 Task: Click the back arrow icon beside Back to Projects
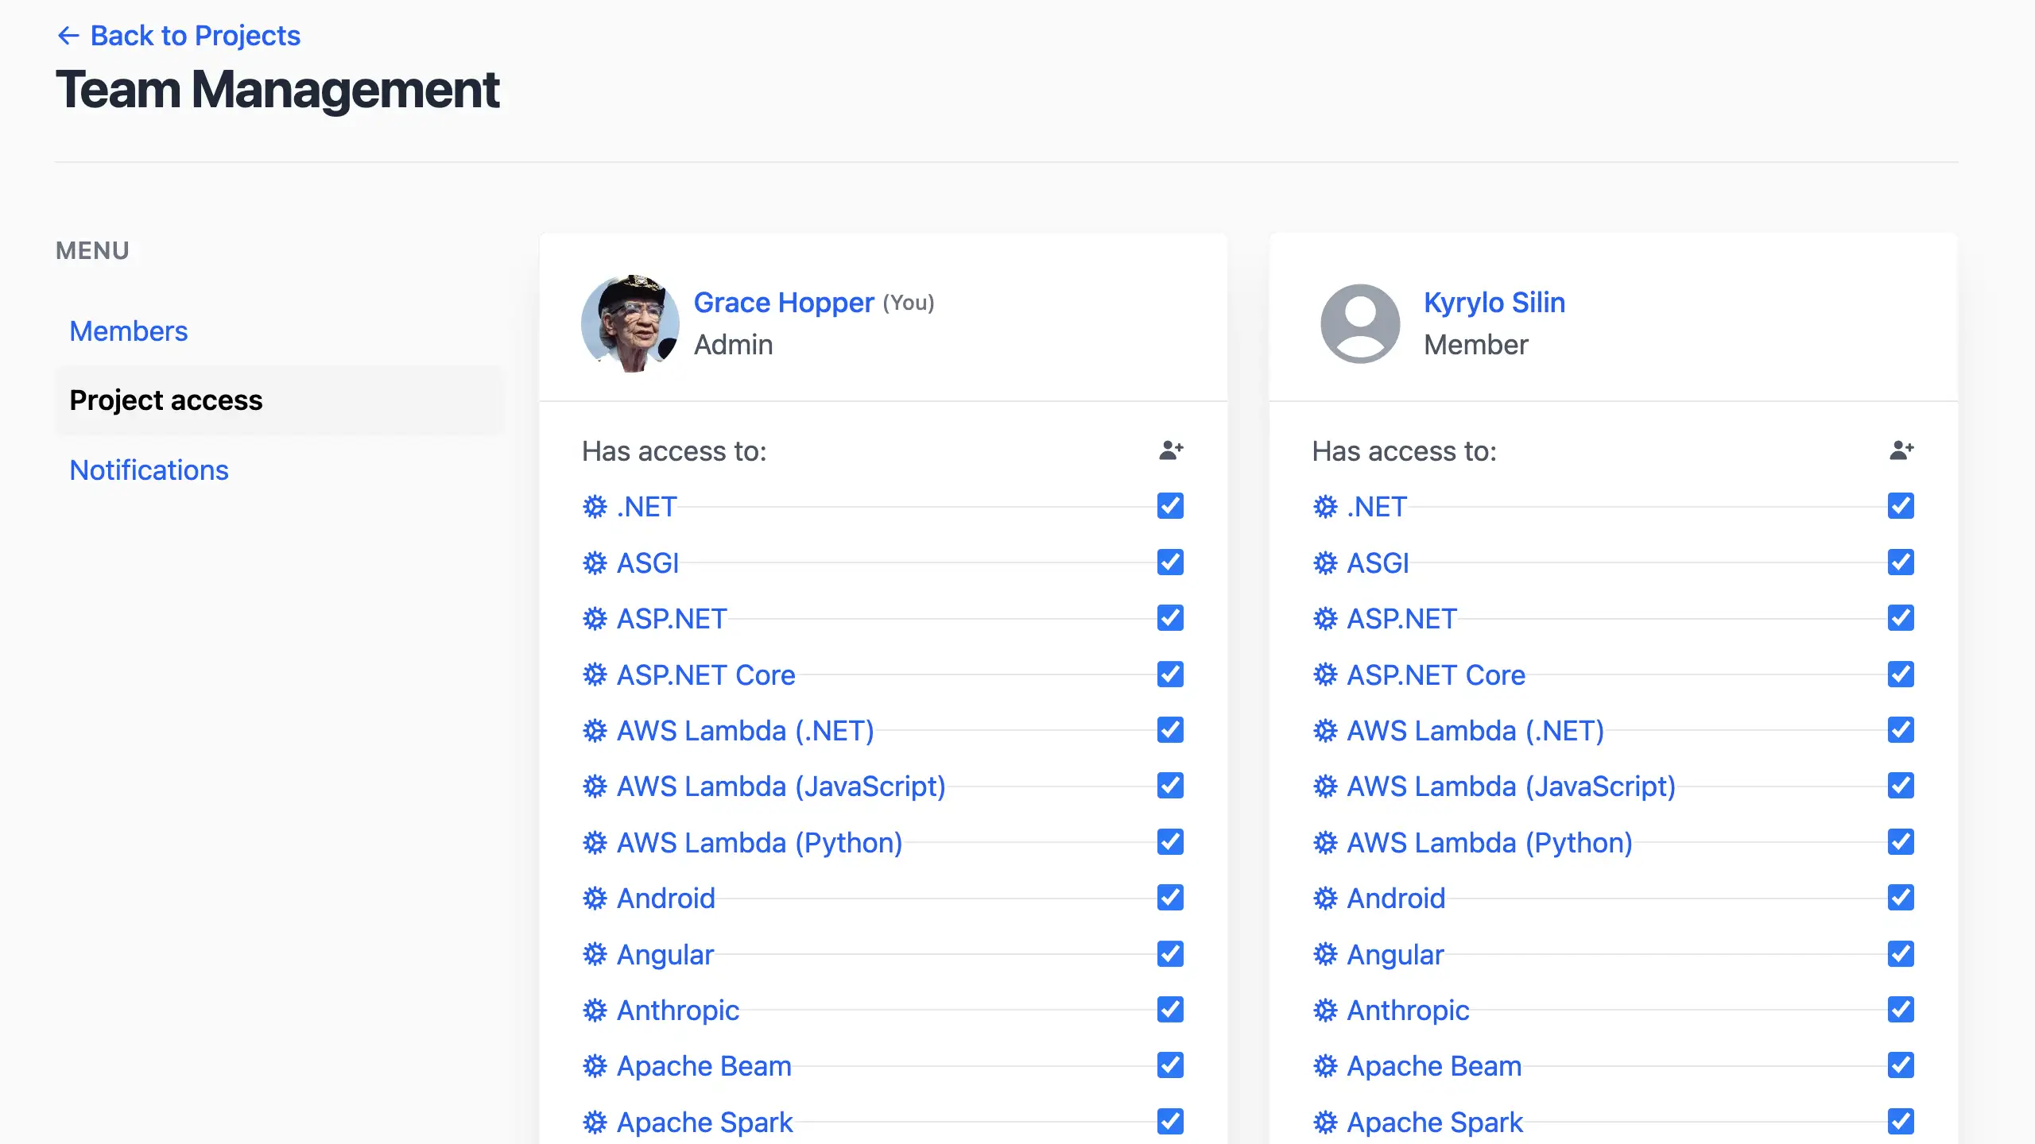[x=68, y=36]
